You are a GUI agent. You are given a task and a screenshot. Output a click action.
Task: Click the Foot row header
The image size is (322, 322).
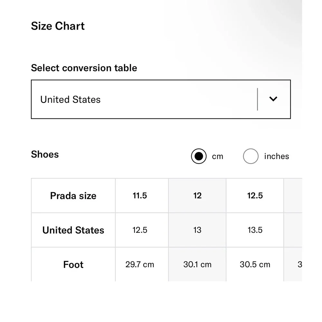point(73,265)
